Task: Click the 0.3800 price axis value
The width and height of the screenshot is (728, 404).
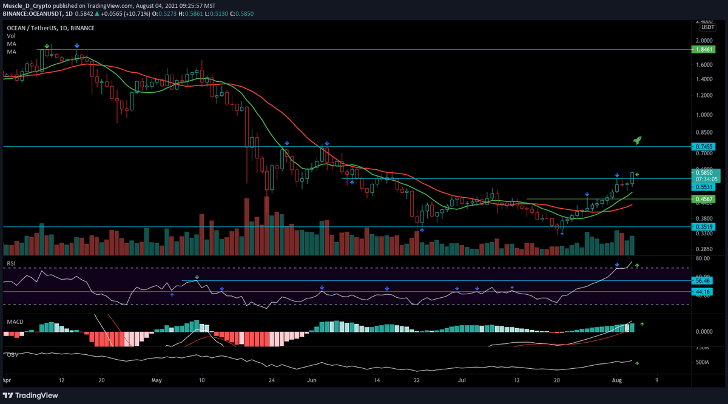Action: coord(704,218)
